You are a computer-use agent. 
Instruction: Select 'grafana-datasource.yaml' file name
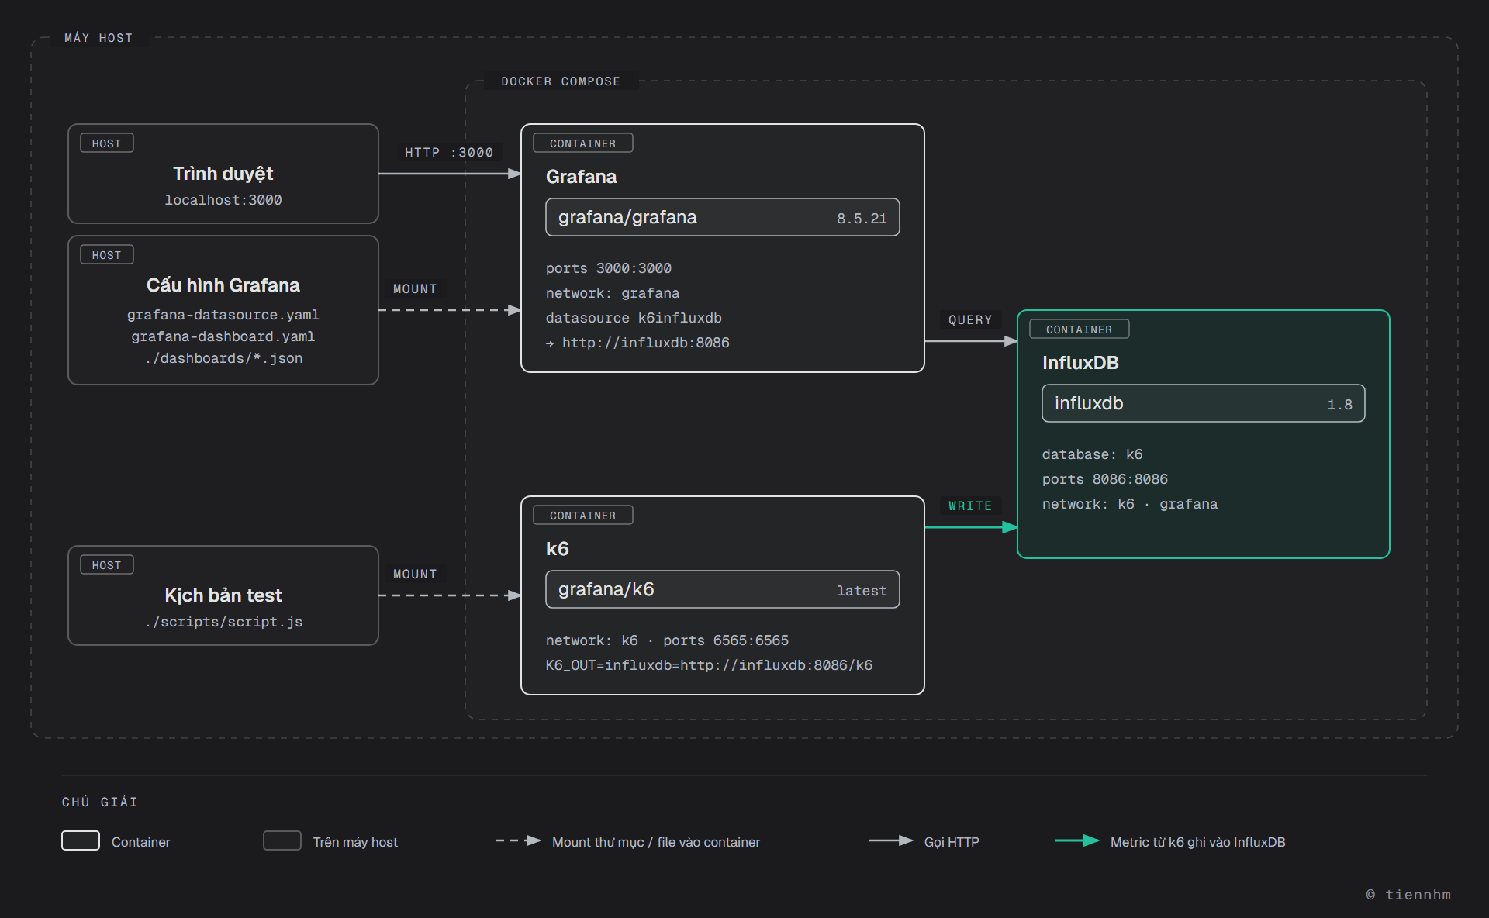223,315
